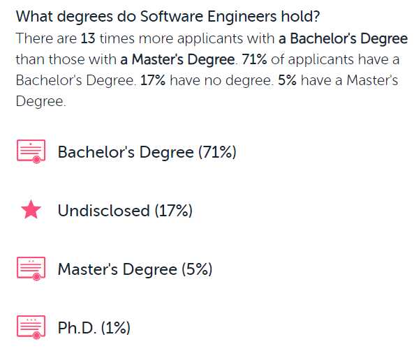Screen dimensions: 414x353
Task: Click the bold number 13 in the paragraph
Action: [88, 38]
